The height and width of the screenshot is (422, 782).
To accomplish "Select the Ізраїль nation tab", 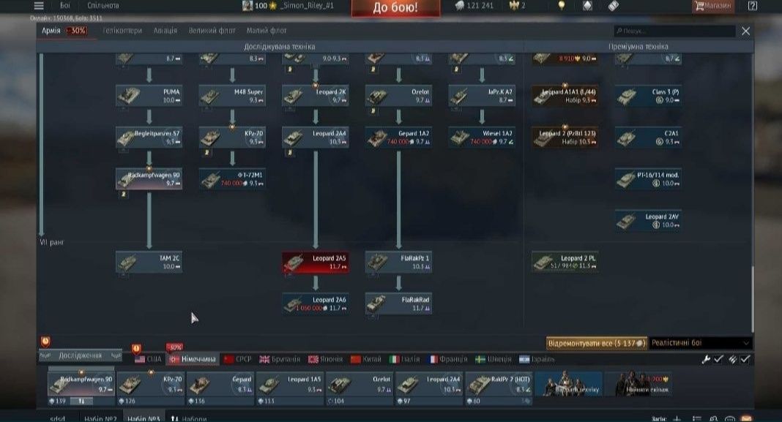I will (537, 359).
